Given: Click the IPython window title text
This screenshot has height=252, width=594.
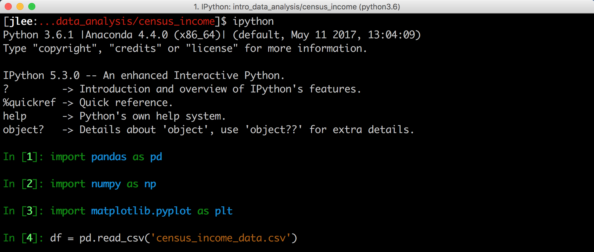Looking at the screenshot, I should [x=297, y=6].
